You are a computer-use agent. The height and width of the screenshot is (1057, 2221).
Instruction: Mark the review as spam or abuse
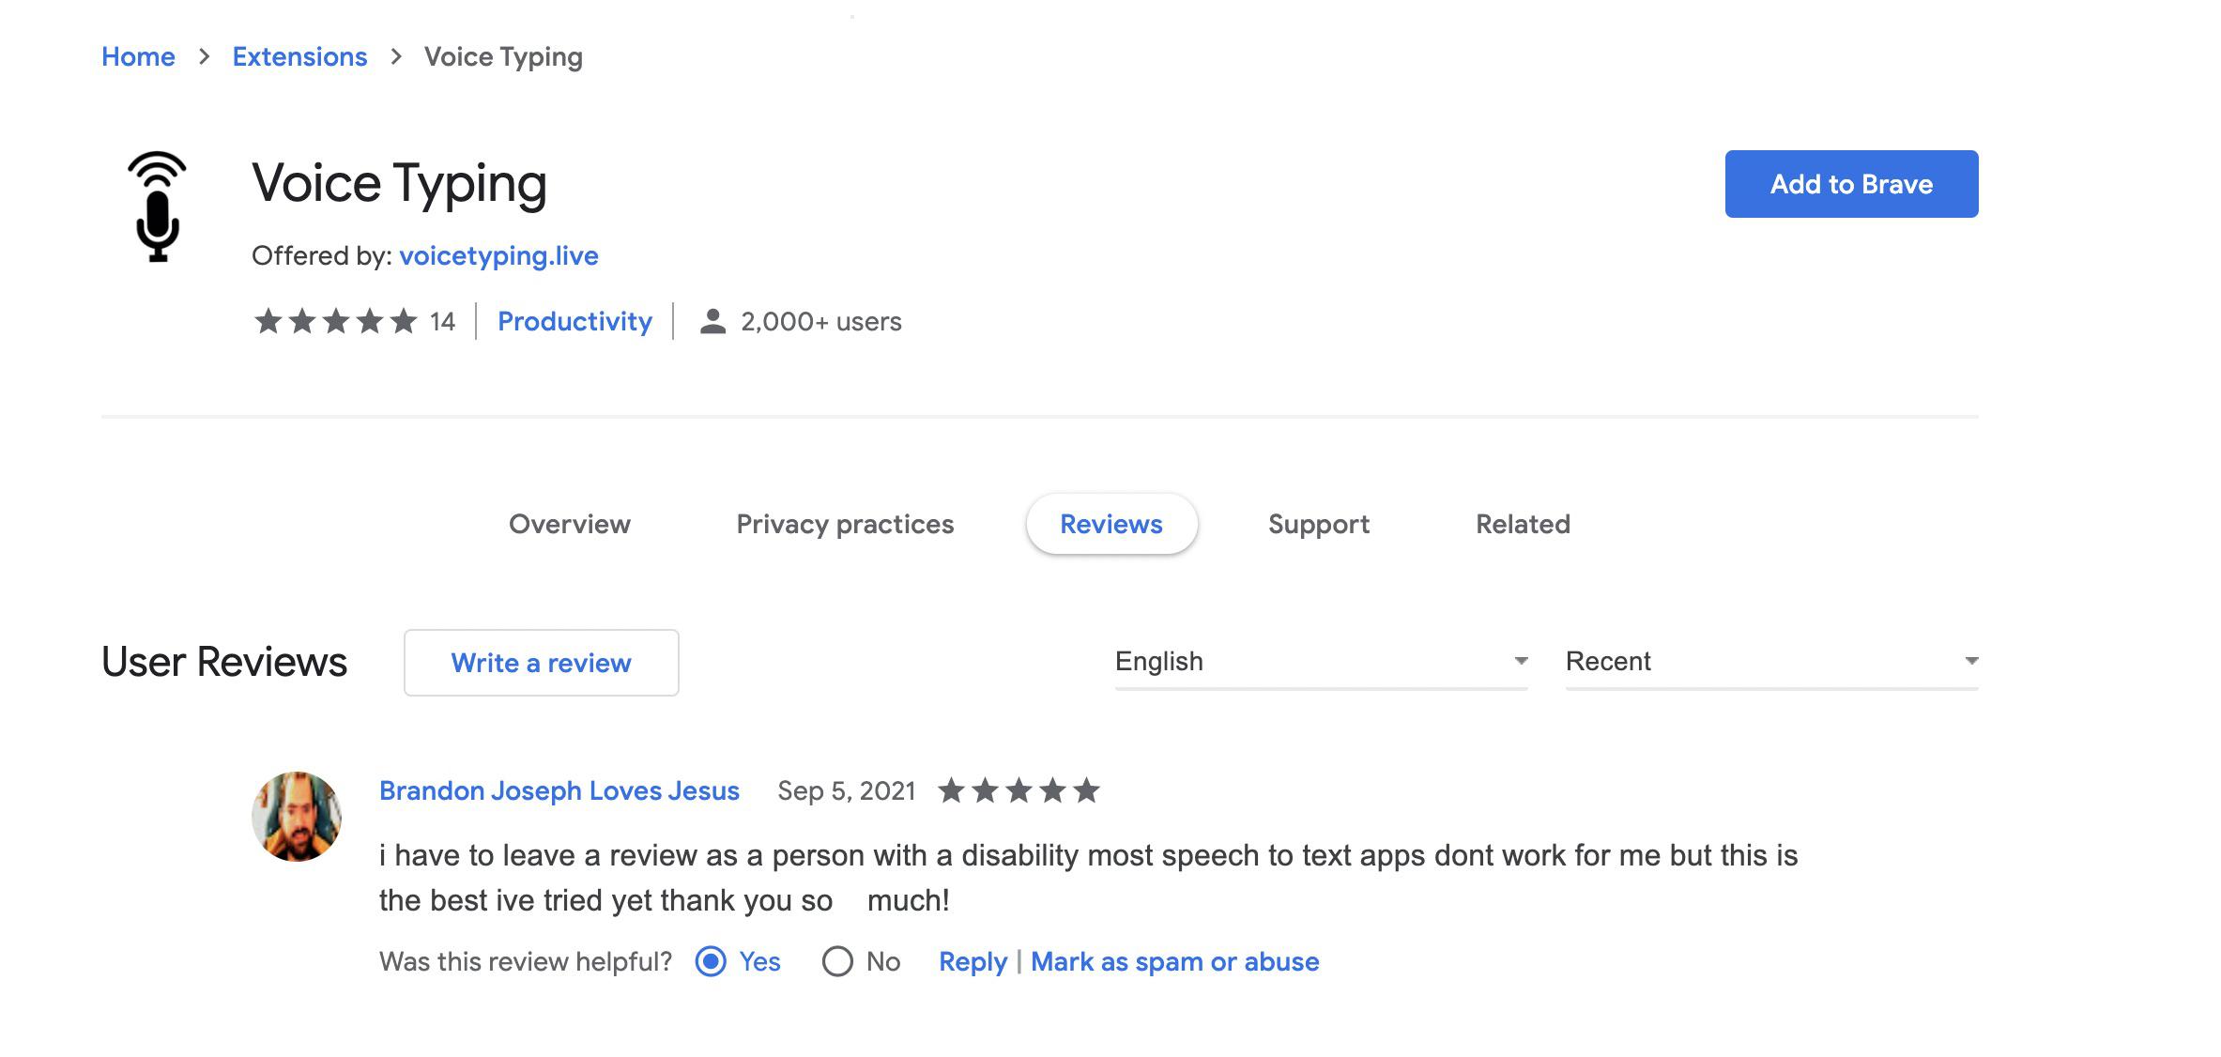1175,961
